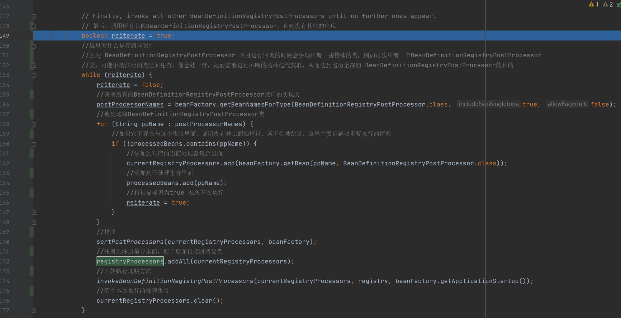The image size is (621, 318).
Task: Click the green typo checkmark indicator
Action: click(619, 5)
